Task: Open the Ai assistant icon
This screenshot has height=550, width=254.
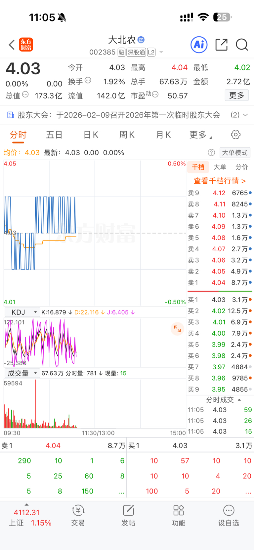Action: pos(199,45)
